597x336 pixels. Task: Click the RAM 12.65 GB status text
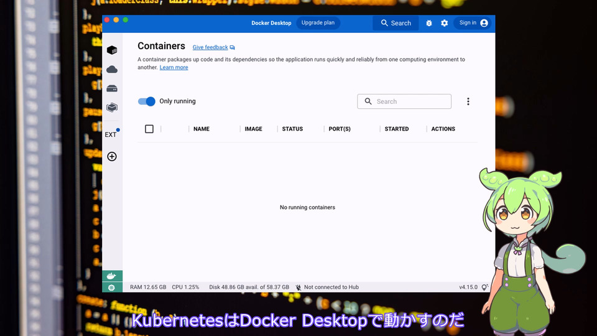148,287
